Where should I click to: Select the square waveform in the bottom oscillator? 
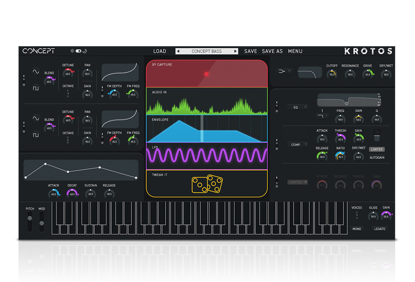coord(36,135)
